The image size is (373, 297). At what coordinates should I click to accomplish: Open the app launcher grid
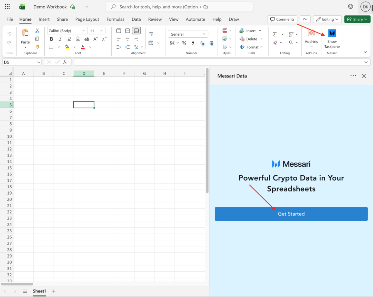(x=7, y=7)
